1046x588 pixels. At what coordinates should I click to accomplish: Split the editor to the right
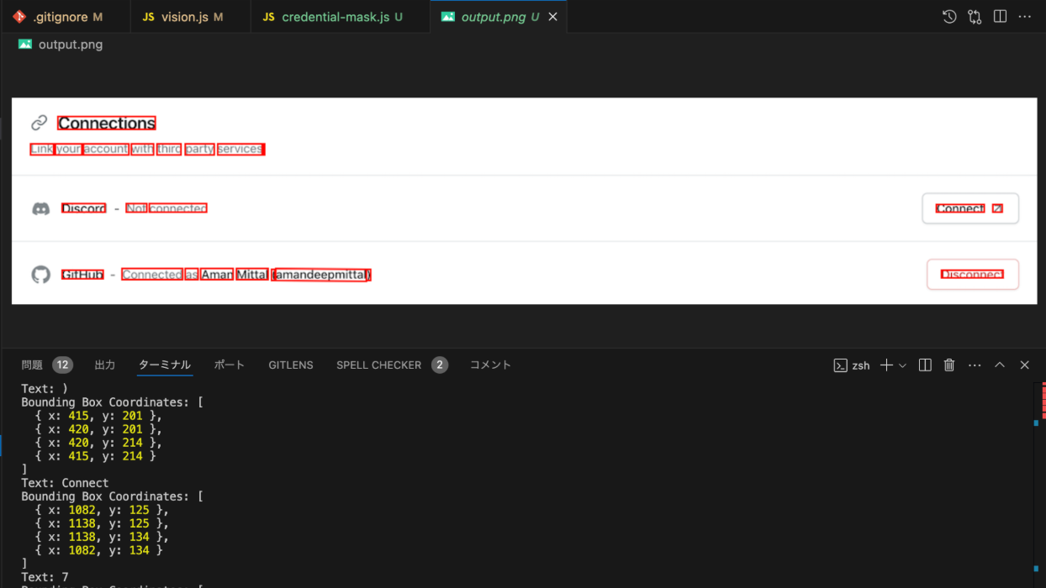pos(1000,17)
